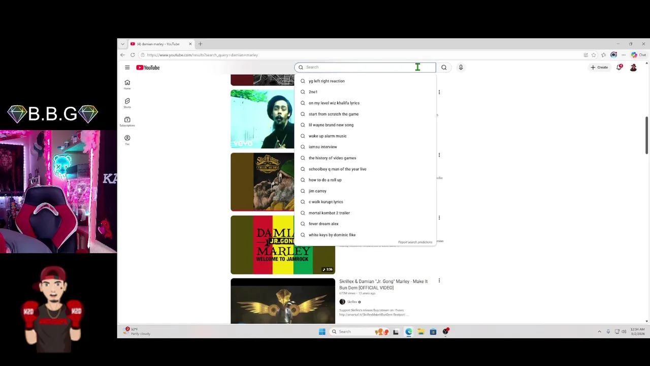The height and width of the screenshot is (366, 650).
Task: Open File Explorer from taskbar
Action: click(x=421, y=332)
